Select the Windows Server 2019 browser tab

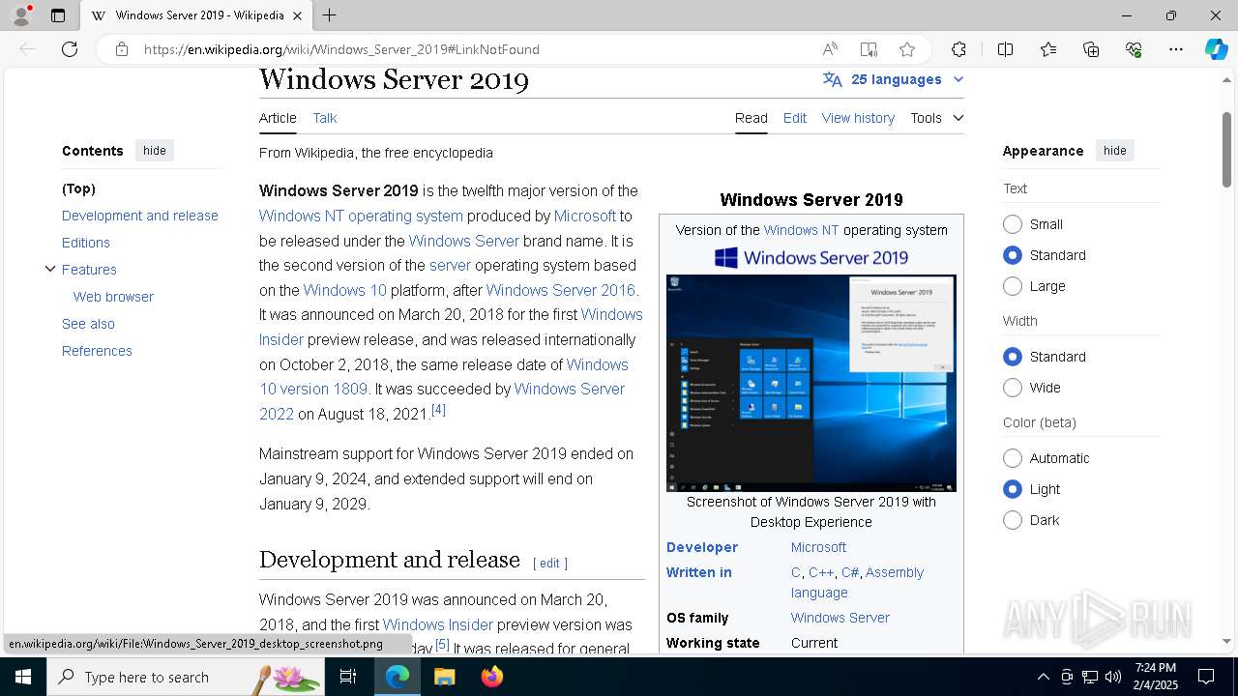point(198,15)
